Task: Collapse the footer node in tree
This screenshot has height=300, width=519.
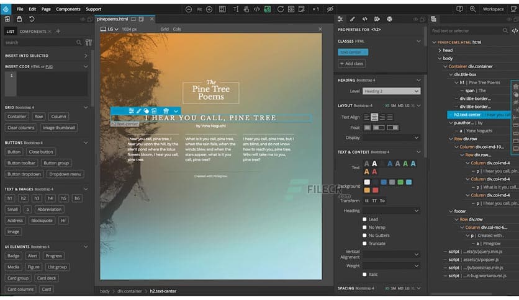Action: coord(451,211)
